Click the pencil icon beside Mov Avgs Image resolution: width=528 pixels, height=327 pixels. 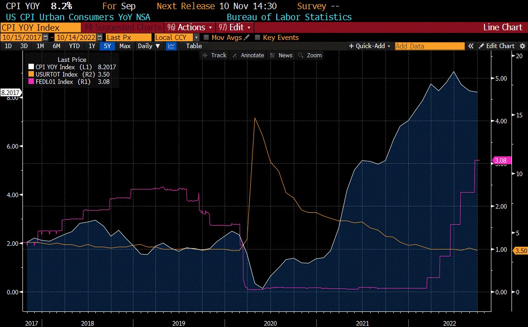(247, 38)
